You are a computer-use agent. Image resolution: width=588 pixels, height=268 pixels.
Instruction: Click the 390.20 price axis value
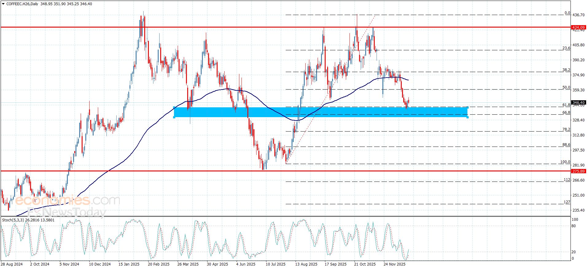(578, 60)
